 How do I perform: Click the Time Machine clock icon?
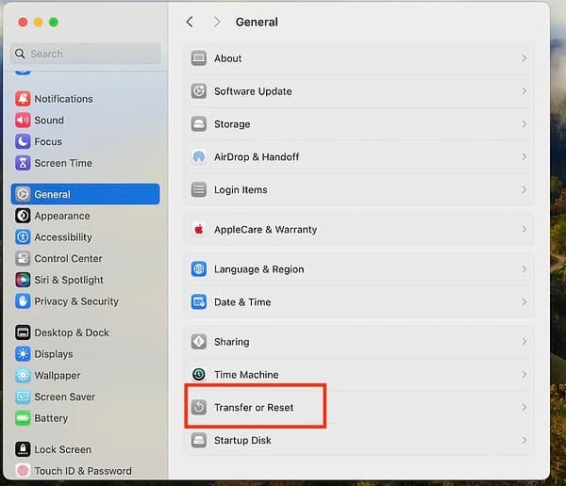click(x=198, y=374)
